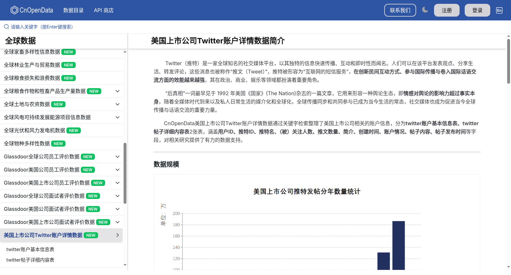This screenshot has height=275, width=511.
Task: Click the CnOpenData logo
Action: click(x=32, y=10)
